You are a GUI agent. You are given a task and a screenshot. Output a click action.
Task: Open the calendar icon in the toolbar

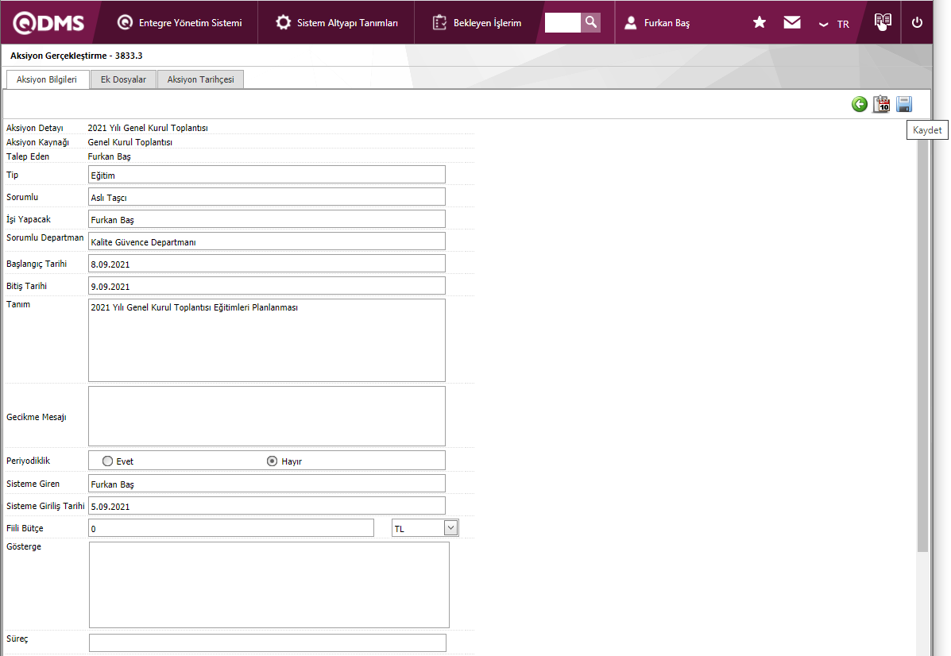coord(881,105)
